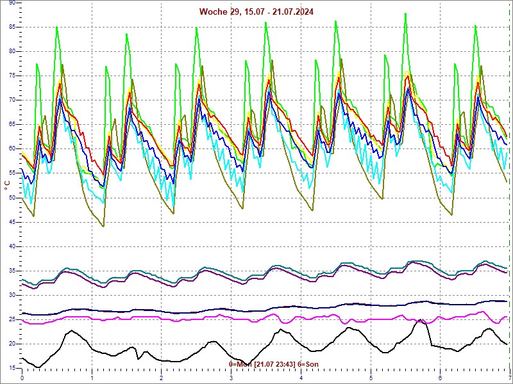
Task: Click the day "1" label on the x-axis
Action: [x=92, y=378]
